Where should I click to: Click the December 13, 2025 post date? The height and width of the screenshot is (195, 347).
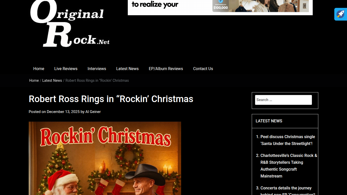(x=63, y=112)
